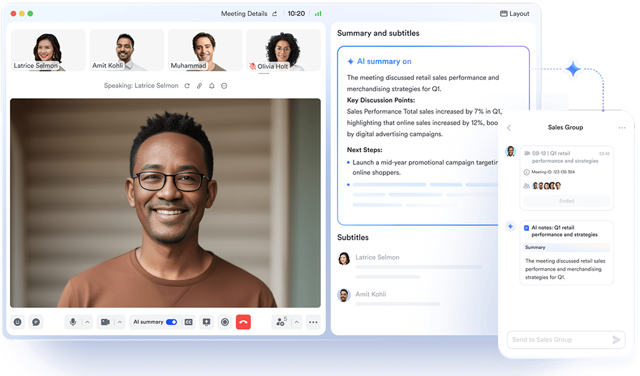Viewport: 640px width, 376px height.
Task: Start screen sharing
Action: (x=207, y=322)
